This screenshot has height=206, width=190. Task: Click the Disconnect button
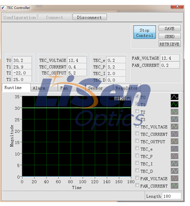coord(89,17)
